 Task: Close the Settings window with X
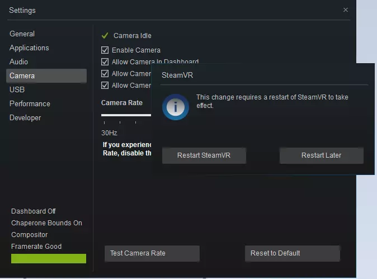(x=346, y=10)
